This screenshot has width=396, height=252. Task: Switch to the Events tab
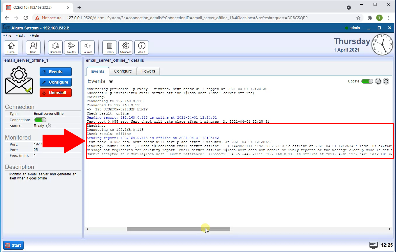click(x=98, y=71)
